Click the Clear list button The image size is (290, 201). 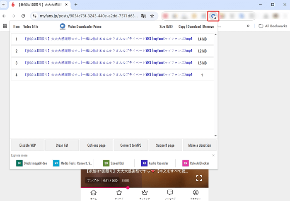click(62, 145)
